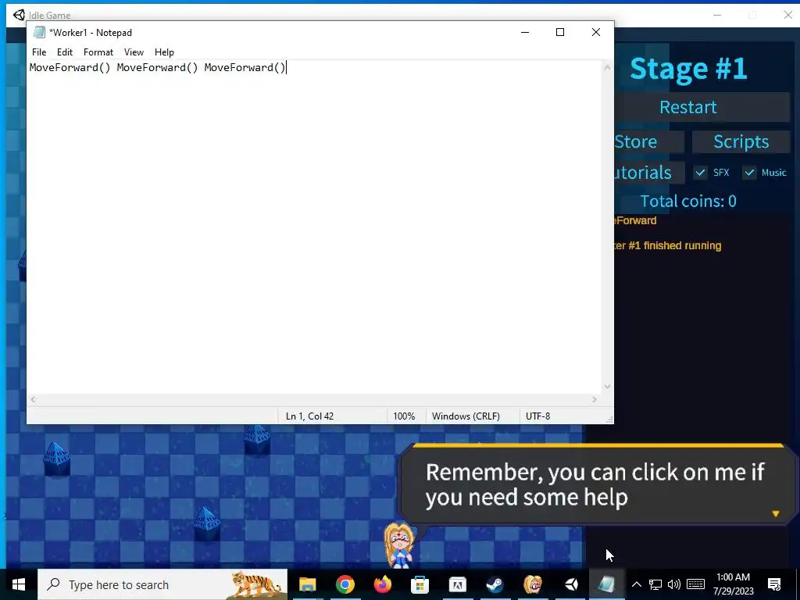This screenshot has width=800, height=600.
Task: Show hidden system tray icons
Action: (636, 584)
